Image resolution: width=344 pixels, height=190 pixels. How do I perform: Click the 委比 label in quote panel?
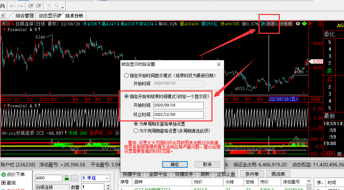(329, 34)
